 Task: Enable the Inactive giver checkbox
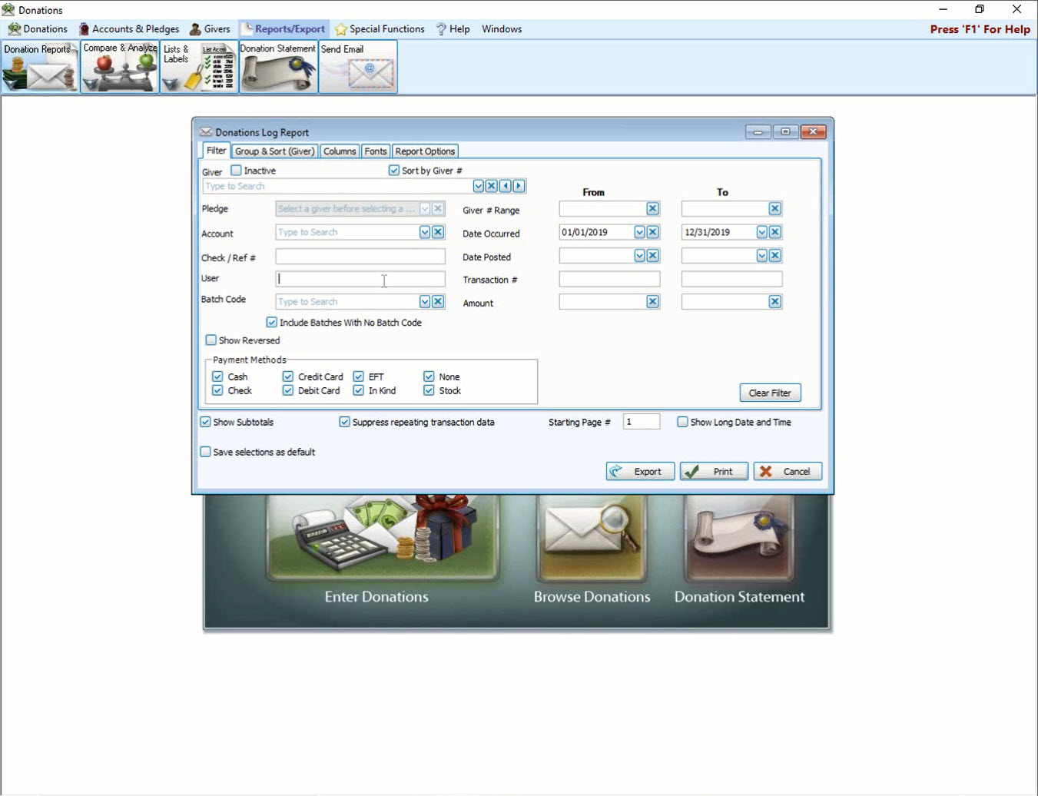(237, 171)
